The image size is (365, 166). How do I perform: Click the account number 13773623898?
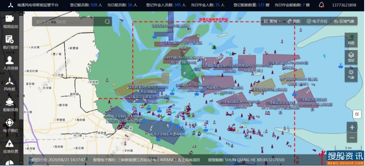point(344,5)
